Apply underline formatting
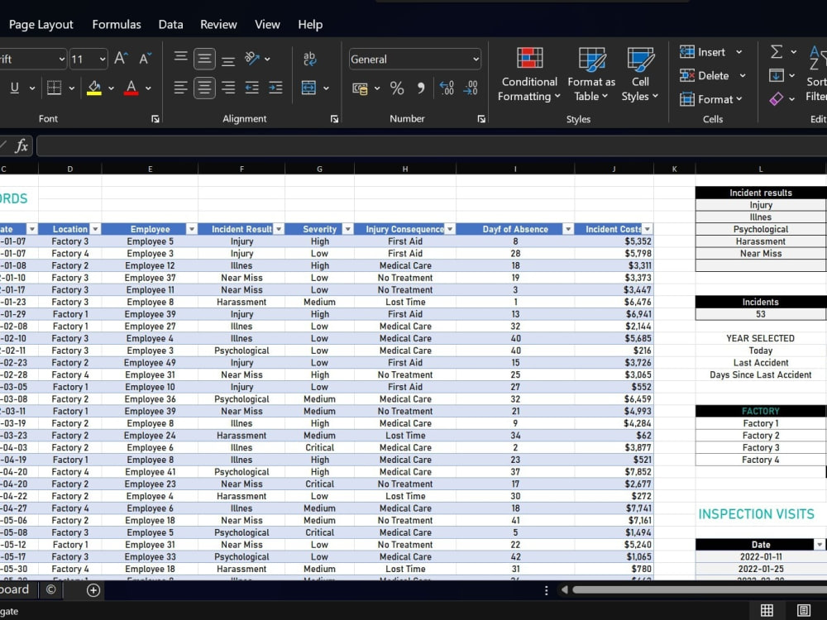827x620 pixels. pos(15,88)
